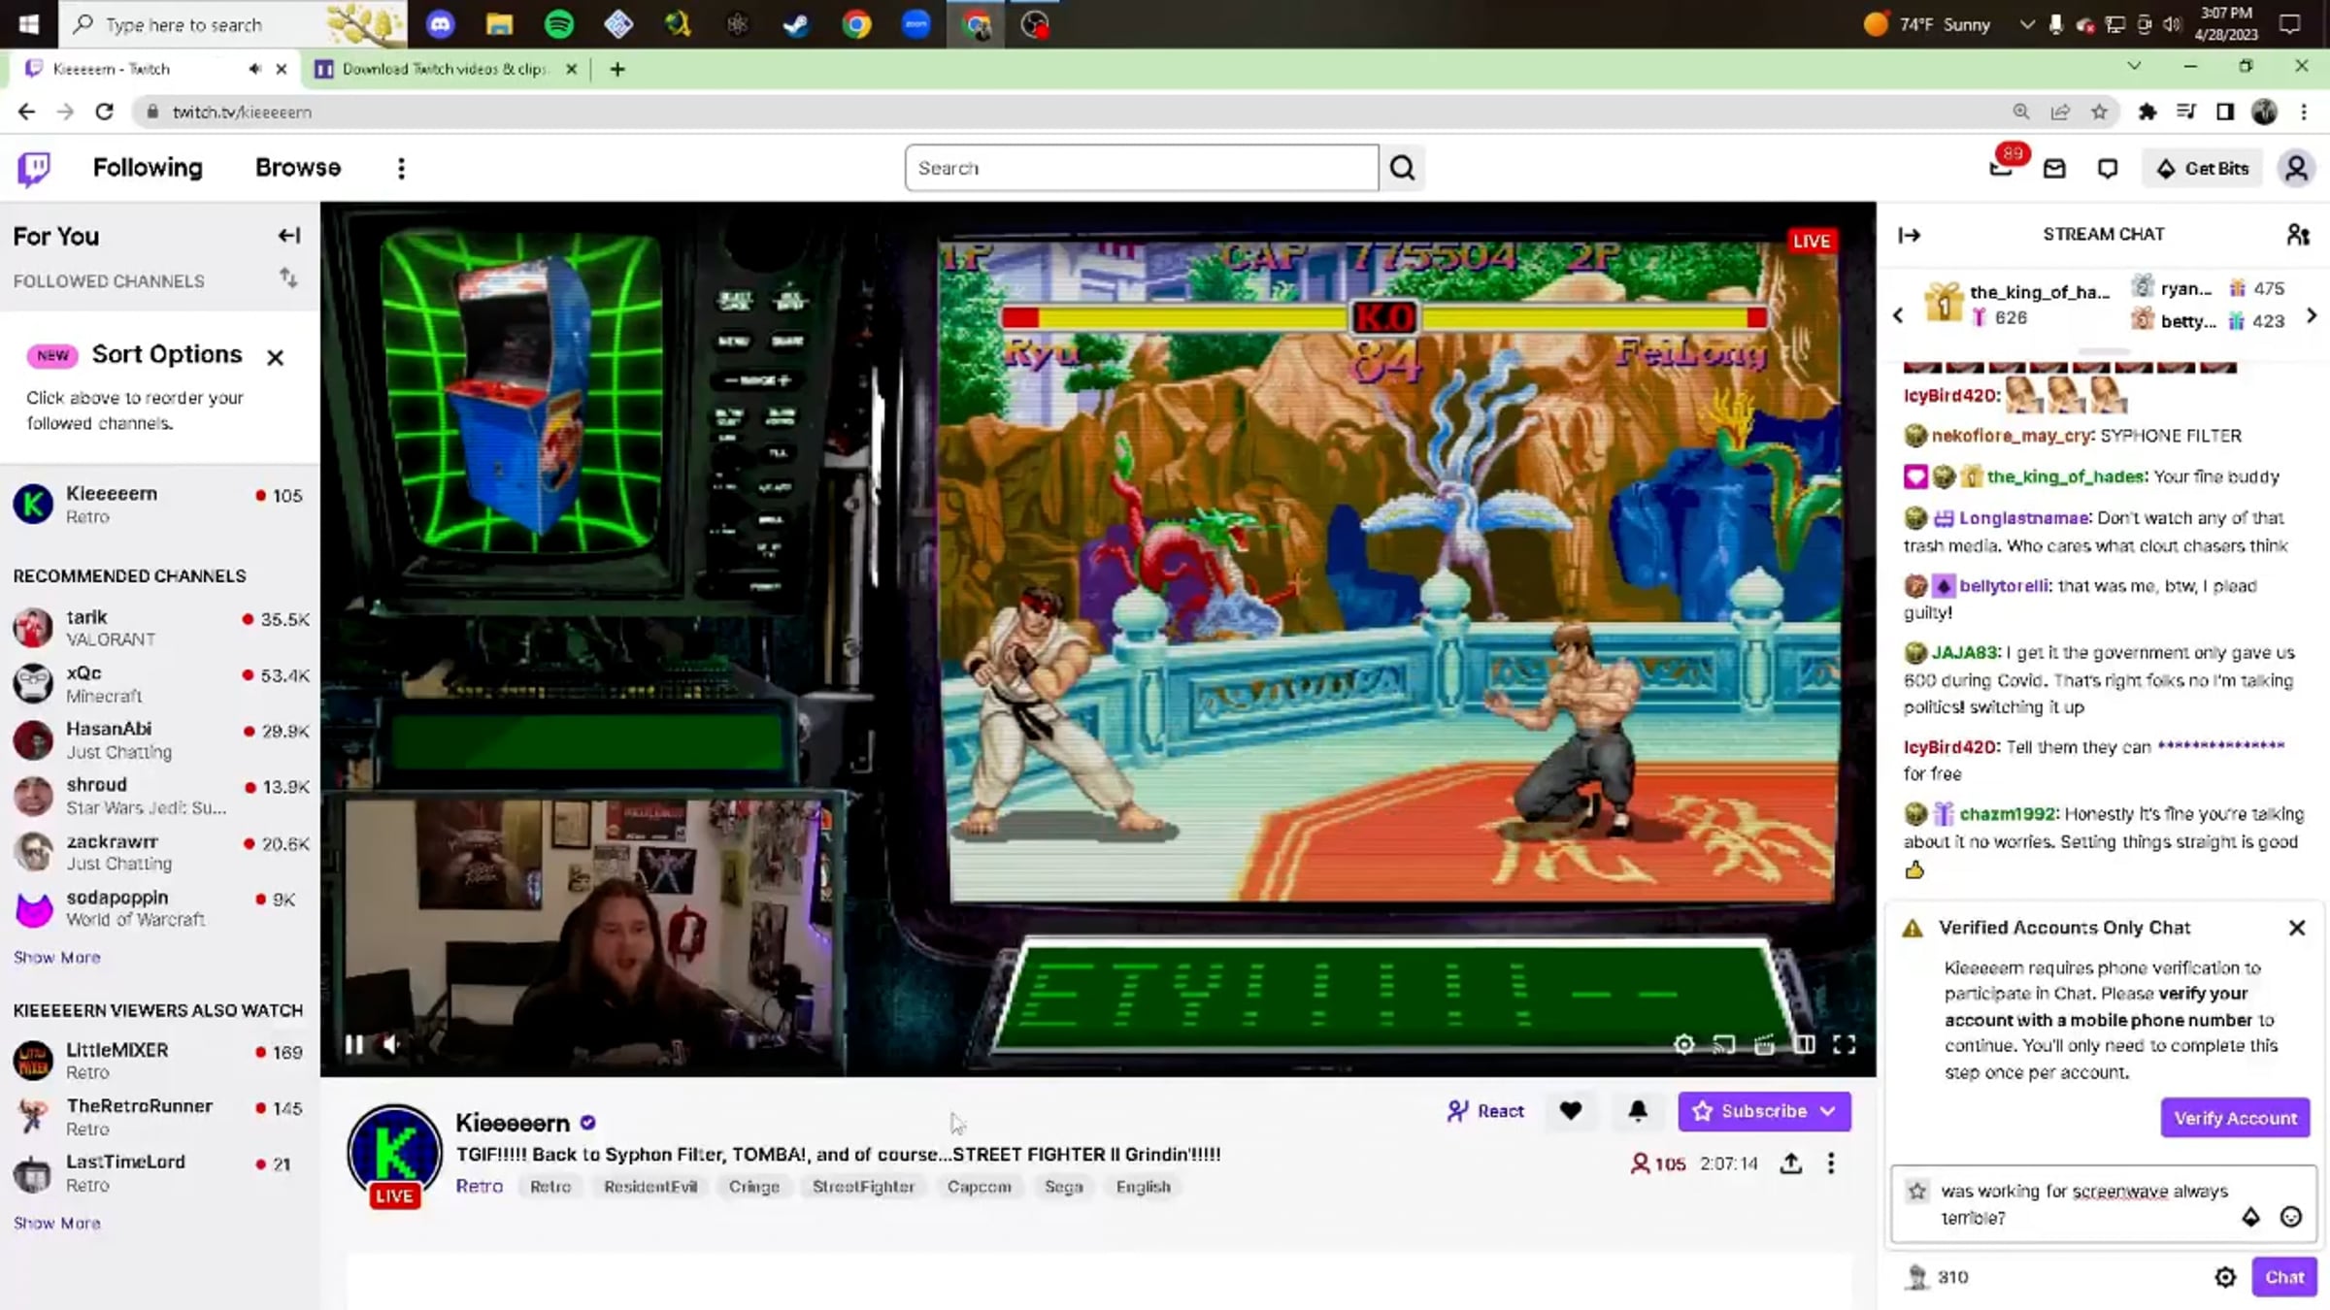2330x1310 pixels.
Task: Open the Retro category link
Action: [480, 1187]
